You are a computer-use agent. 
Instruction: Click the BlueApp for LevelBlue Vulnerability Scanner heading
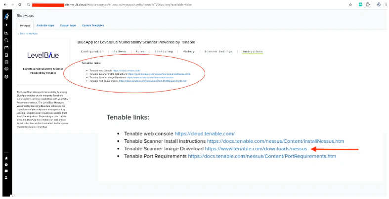pyautogui.click(x=136, y=42)
